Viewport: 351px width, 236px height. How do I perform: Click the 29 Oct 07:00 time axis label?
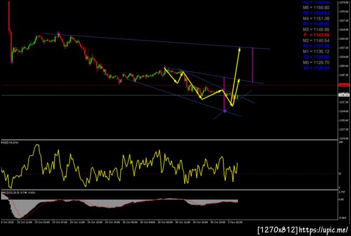(x=60, y=222)
